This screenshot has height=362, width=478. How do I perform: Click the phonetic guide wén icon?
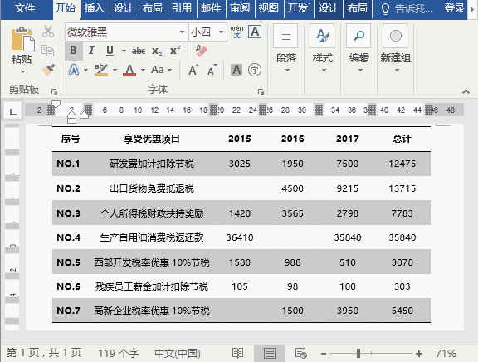coord(237,32)
